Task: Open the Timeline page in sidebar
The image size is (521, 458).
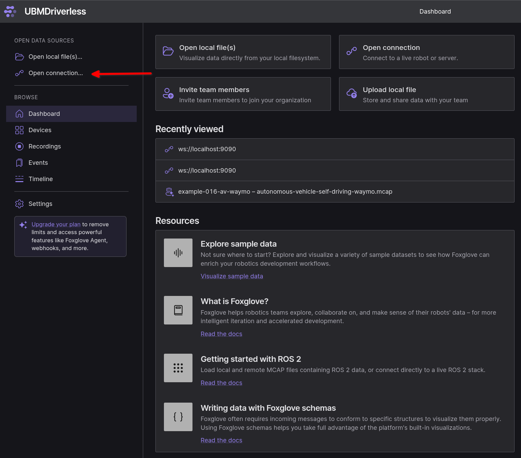Action: (x=40, y=179)
